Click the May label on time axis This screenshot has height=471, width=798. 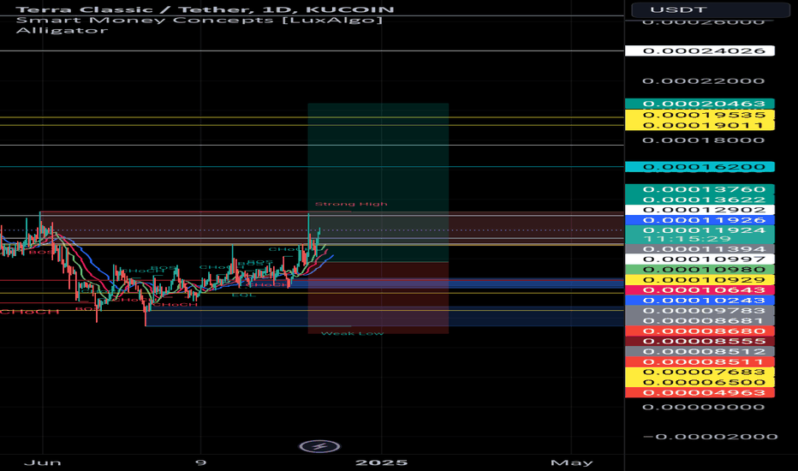point(571,462)
